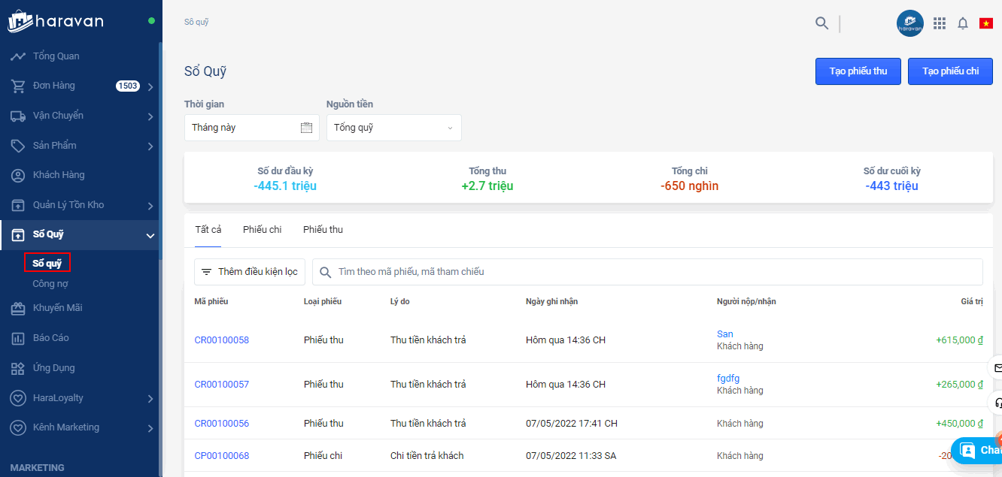Collapse the Sổ Quỹ sidebar section

click(x=150, y=235)
